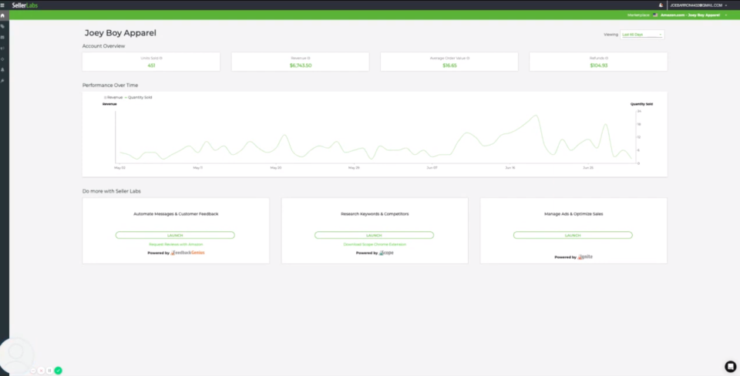Click the Joey Boy Apparel page title

pos(120,33)
